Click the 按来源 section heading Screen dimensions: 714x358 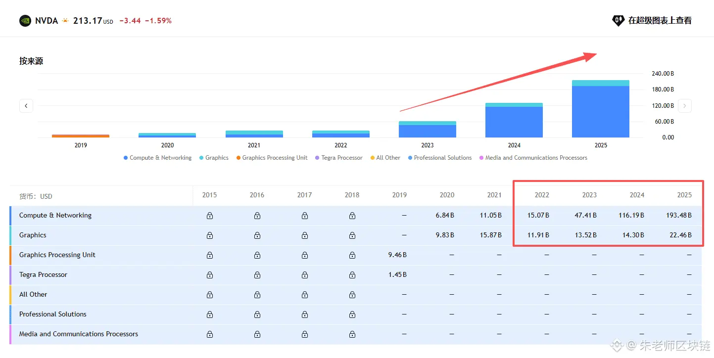click(x=31, y=61)
